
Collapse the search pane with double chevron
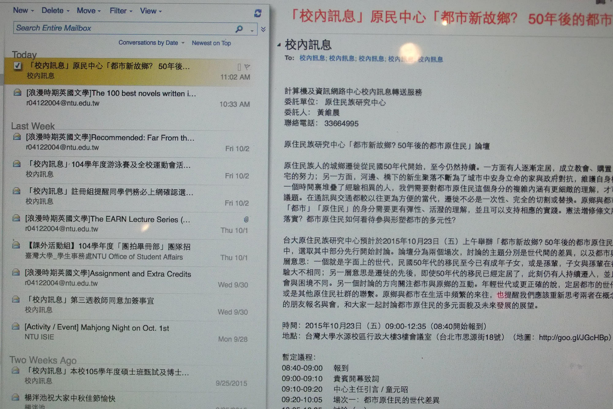[262, 30]
